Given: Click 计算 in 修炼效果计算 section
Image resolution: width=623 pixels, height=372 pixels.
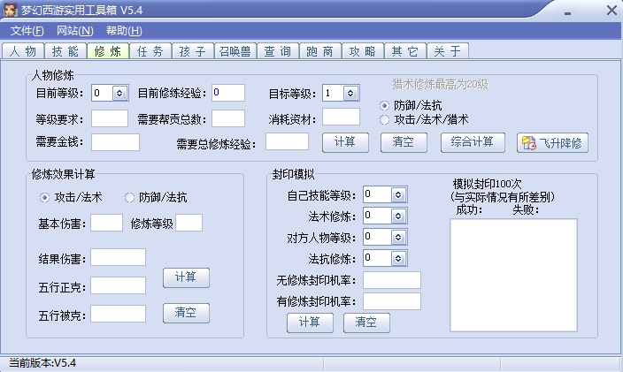Looking at the screenshot, I should pos(186,277).
